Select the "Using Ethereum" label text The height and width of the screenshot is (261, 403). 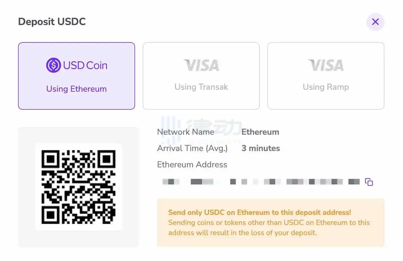(76, 89)
